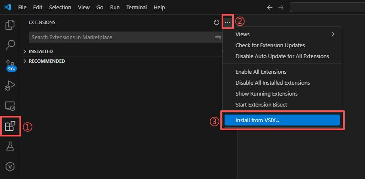Open the Explorer view in activity bar
The image size is (365, 179).
10,25
